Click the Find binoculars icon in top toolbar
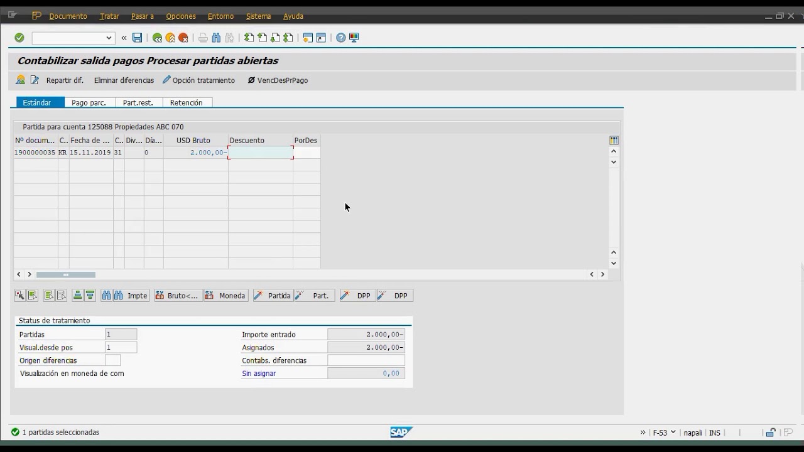This screenshot has width=804, height=452. click(216, 38)
